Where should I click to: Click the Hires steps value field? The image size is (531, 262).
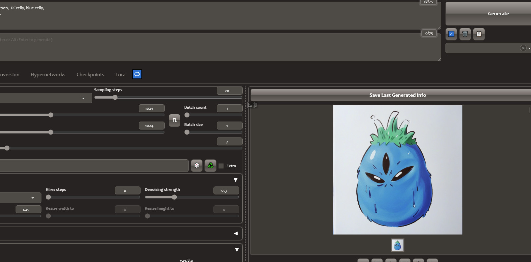point(128,190)
